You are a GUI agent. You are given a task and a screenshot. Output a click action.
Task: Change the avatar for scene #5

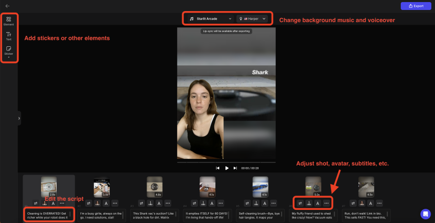coord(256,204)
